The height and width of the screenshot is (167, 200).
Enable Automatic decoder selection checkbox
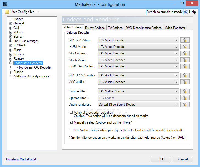(x=71, y=112)
